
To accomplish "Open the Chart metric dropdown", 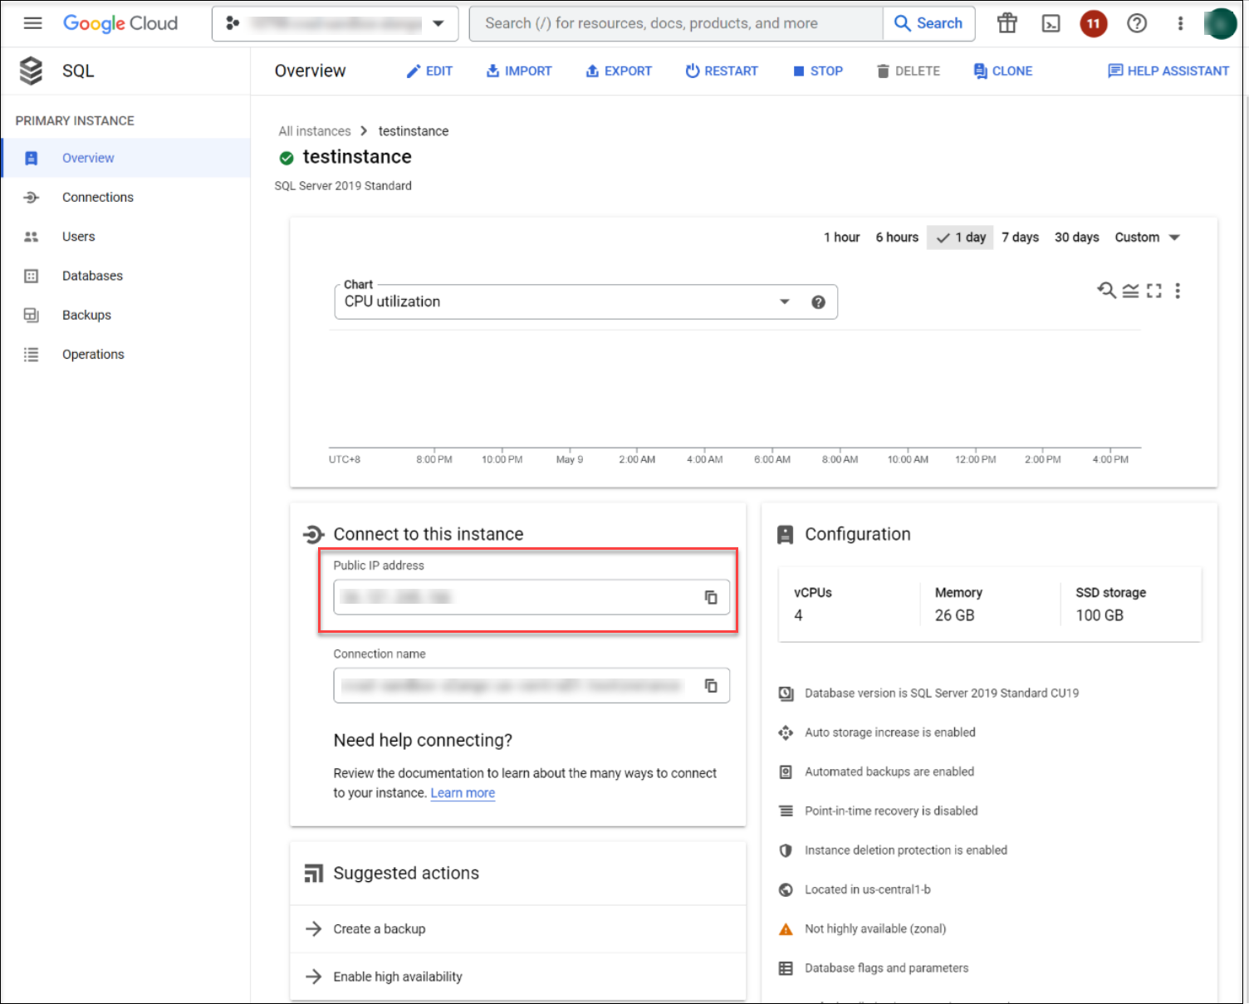I will click(783, 301).
